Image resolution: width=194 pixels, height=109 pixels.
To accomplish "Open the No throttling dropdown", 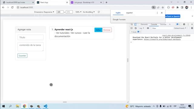I will tap(89, 12).
